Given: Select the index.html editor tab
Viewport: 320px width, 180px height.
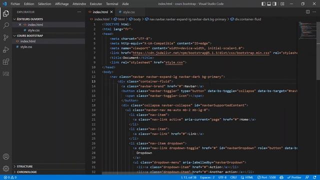Looking at the screenshot, I should click(x=100, y=12).
